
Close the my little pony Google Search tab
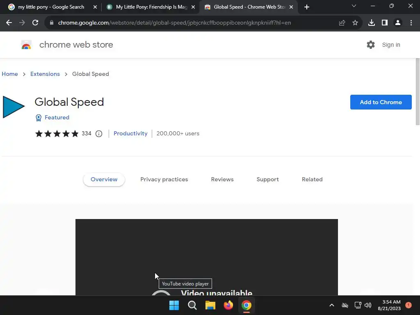coord(95,7)
